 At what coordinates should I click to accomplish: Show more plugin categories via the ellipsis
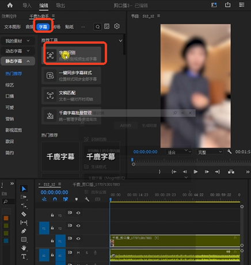tap(83, 27)
